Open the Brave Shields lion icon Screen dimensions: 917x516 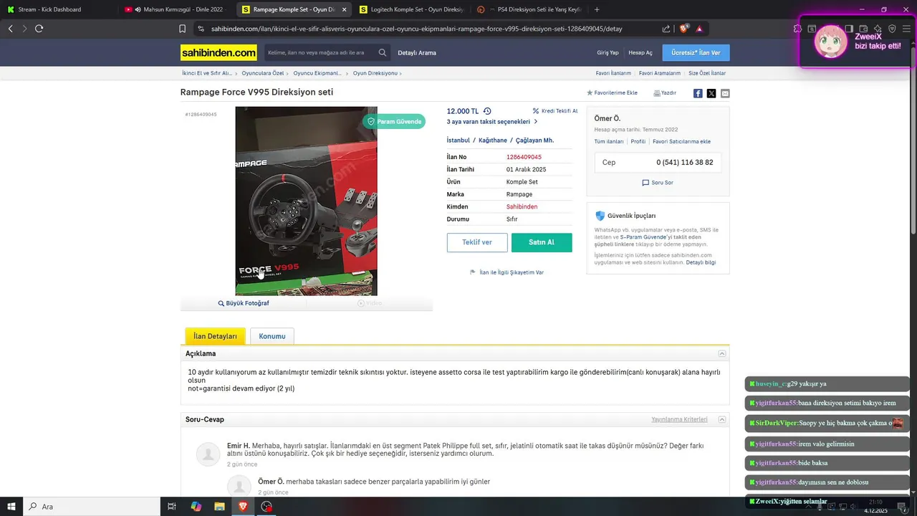[x=684, y=29]
